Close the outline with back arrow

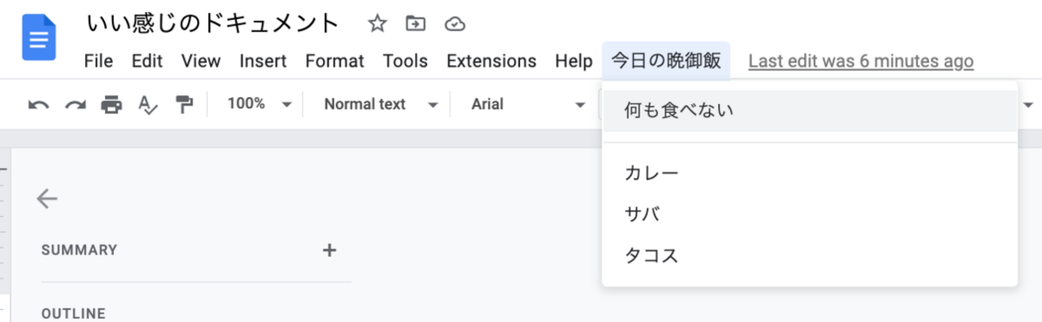pyautogui.click(x=47, y=199)
